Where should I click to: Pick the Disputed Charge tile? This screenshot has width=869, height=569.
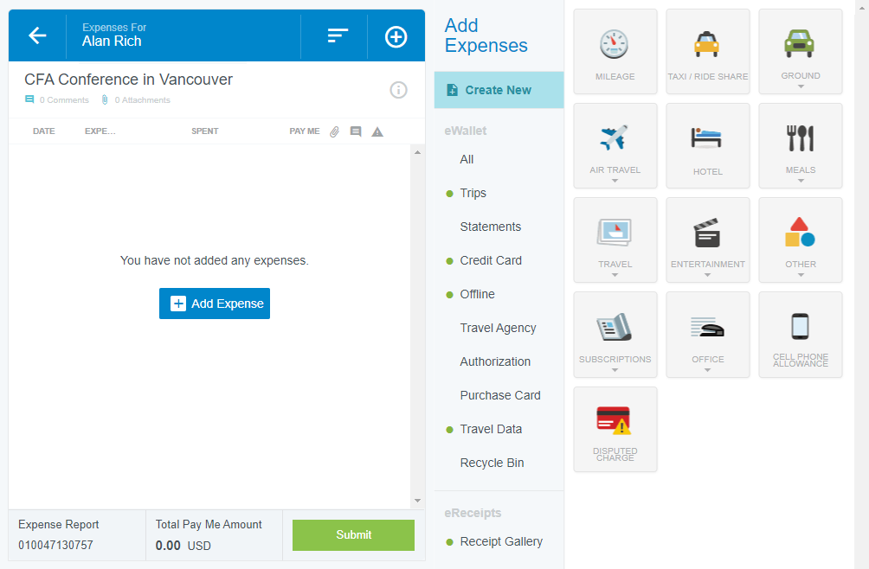[615, 429]
